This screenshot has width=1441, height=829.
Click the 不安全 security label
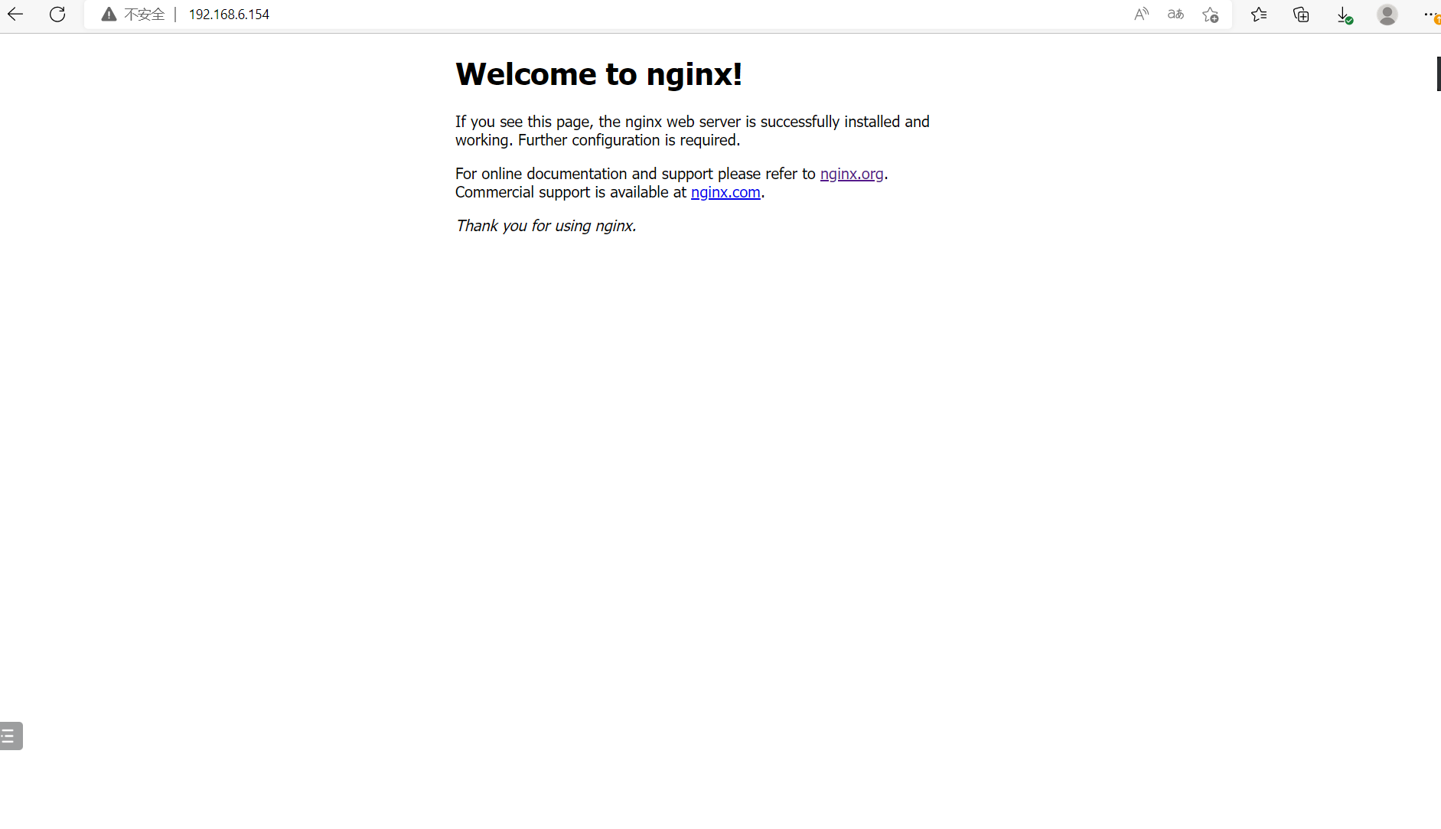(145, 15)
